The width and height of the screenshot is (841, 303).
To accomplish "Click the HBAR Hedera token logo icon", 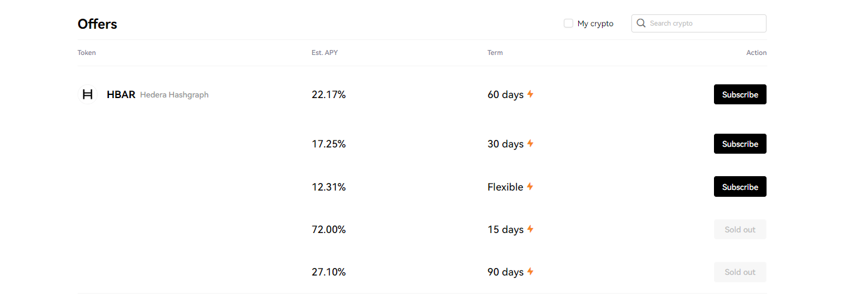I will pos(88,94).
